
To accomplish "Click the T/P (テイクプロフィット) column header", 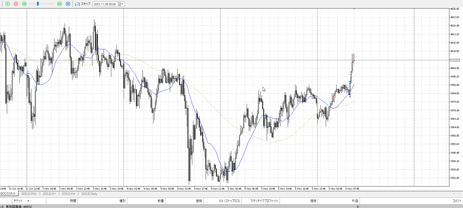I will click(x=264, y=201).
